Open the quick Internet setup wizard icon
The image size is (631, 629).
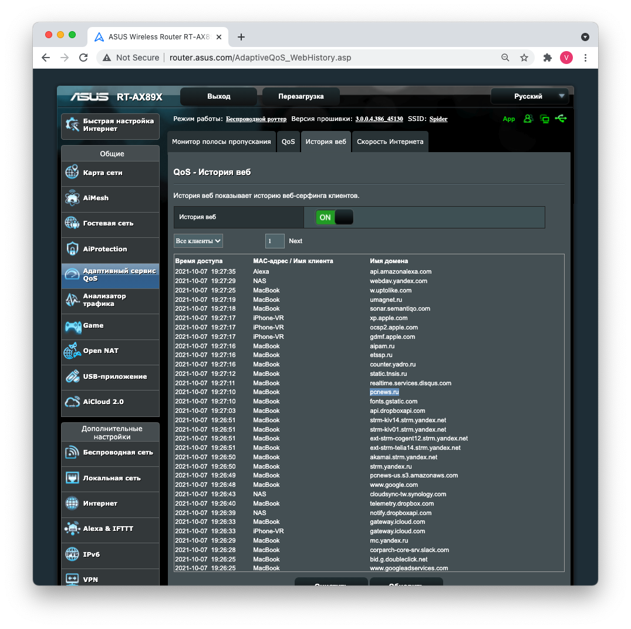72,125
